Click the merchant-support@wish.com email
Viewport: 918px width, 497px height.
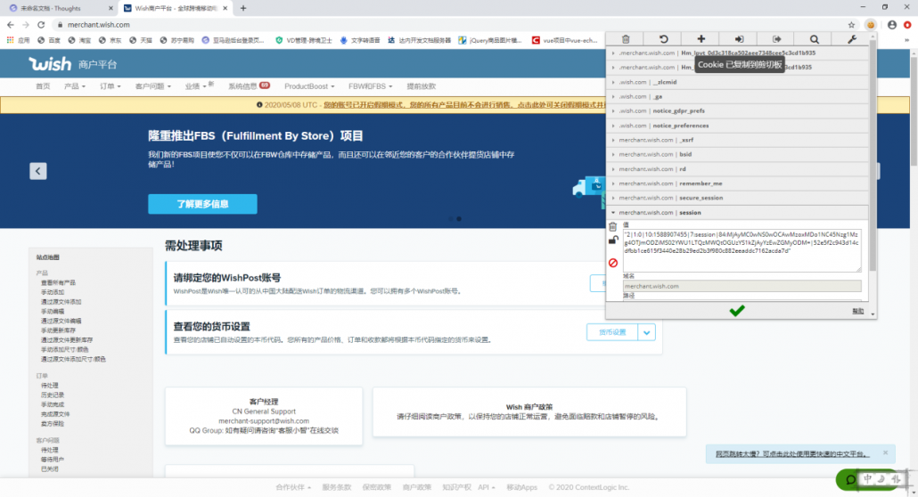pos(264,421)
